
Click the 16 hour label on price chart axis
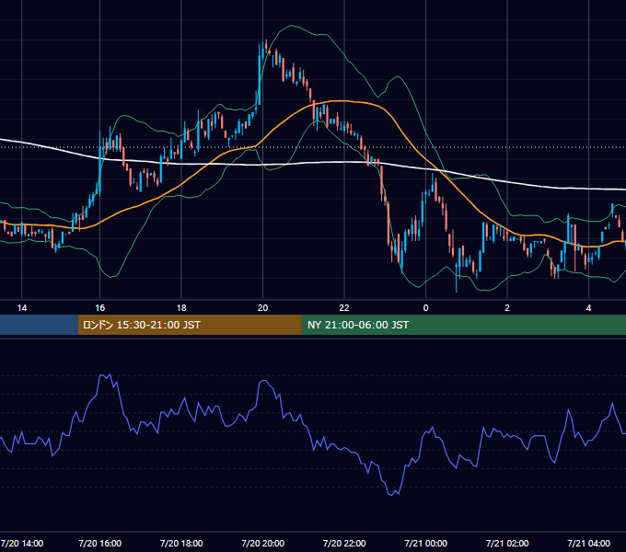click(x=99, y=308)
